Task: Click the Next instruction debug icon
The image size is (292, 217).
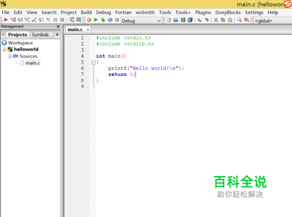Action: click(41, 20)
